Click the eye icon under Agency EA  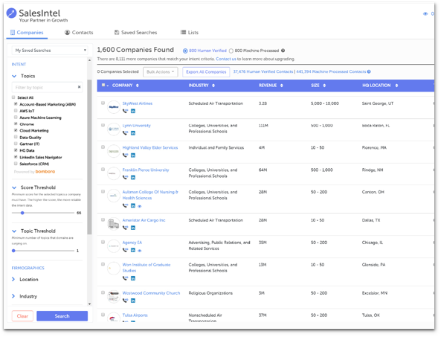140,251
